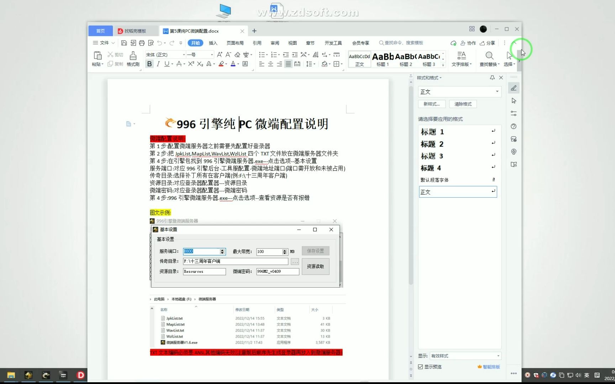
Task: Toggle Strikethrough formatting button
Action: tap(179, 64)
